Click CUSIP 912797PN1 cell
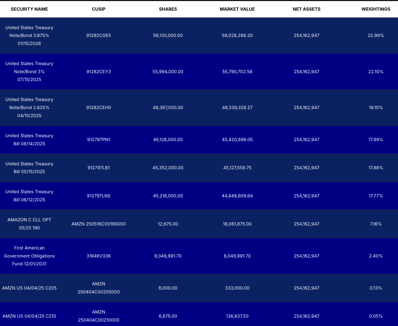The image size is (398, 326). point(99,140)
